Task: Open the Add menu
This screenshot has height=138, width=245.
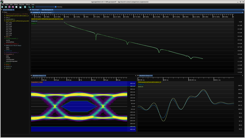Action: [11, 5]
